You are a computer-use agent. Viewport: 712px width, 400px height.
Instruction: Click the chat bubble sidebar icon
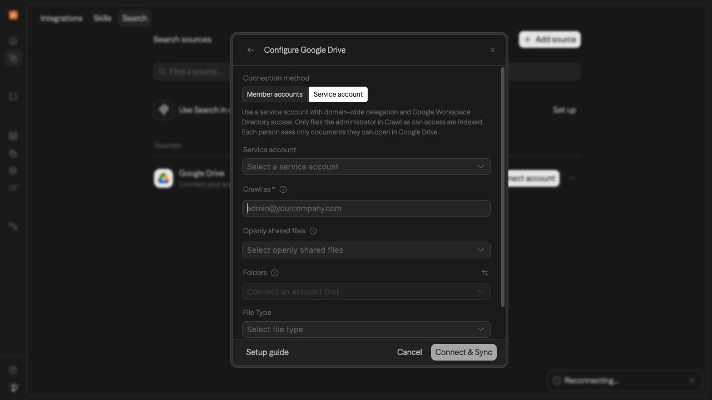(13, 97)
